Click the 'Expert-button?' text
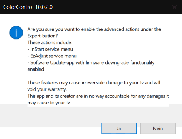 43,36
